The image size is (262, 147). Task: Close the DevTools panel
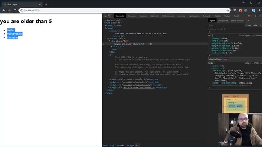click(260, 16)
